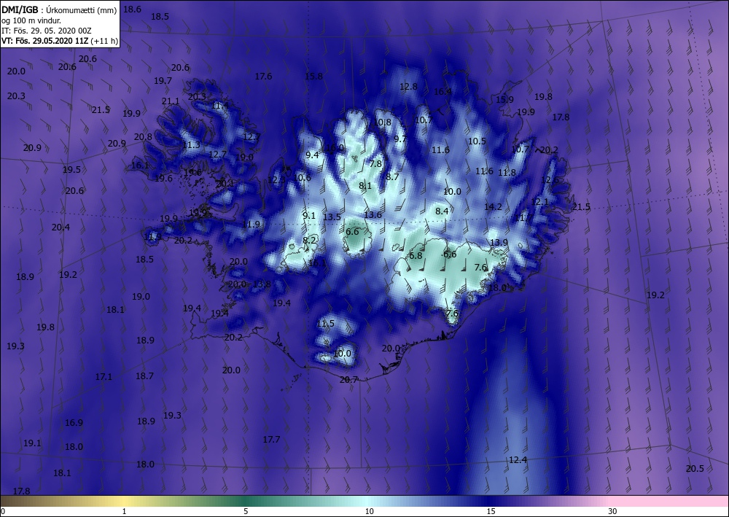729x517 pixels.
Task: Click the 19.7 map value
Action: pos(163,81)
